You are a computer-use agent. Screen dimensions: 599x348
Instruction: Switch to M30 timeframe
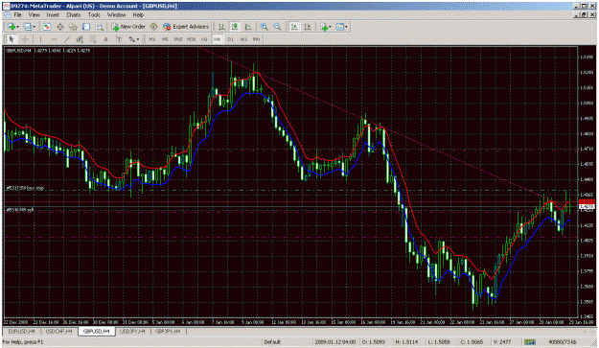[191, 39]
